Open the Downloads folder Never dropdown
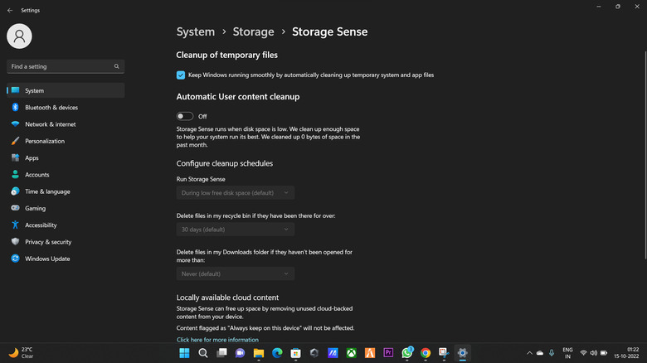This screenshot has height=363, width=647. pyautogui.click(x=236, y=273)
